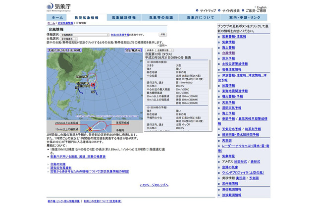Open the 台風の知識 link
The width and height of the screenshot is (317, 211).
[58, 164]
